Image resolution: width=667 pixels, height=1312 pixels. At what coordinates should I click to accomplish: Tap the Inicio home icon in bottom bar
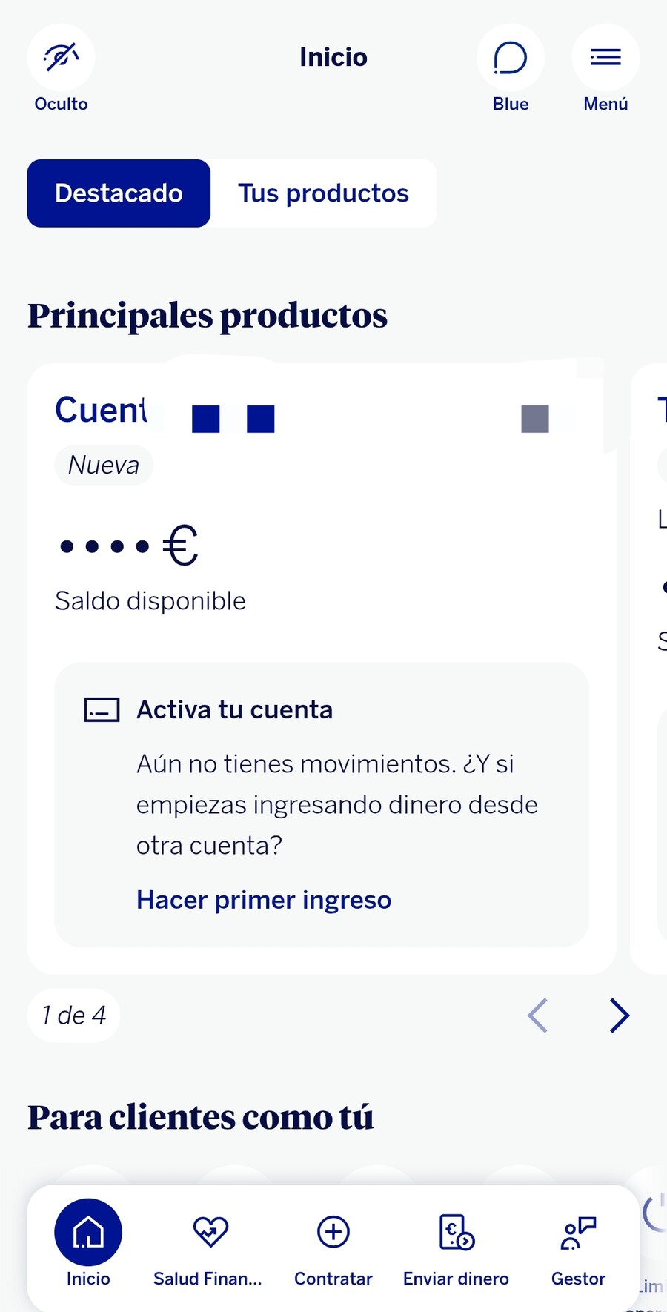point(88,1232)
